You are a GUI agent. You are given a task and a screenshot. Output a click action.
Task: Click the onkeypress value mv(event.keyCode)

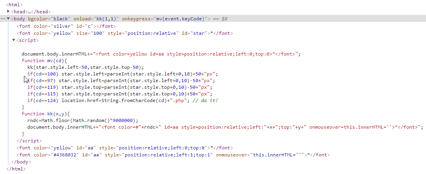[x=179, y=19]
